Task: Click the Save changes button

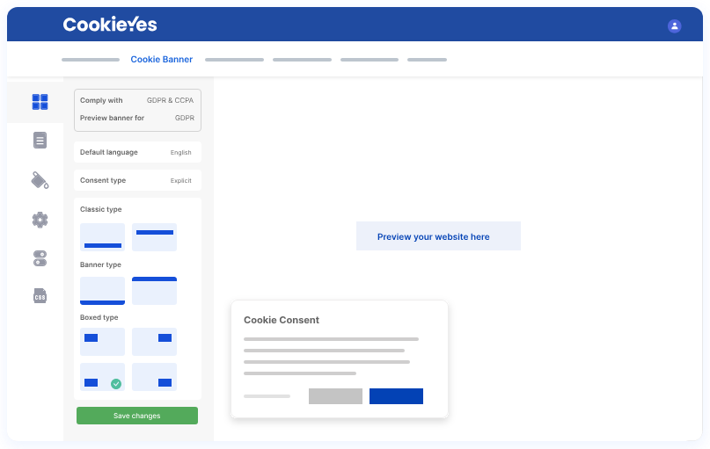Action: coord(137,416)
